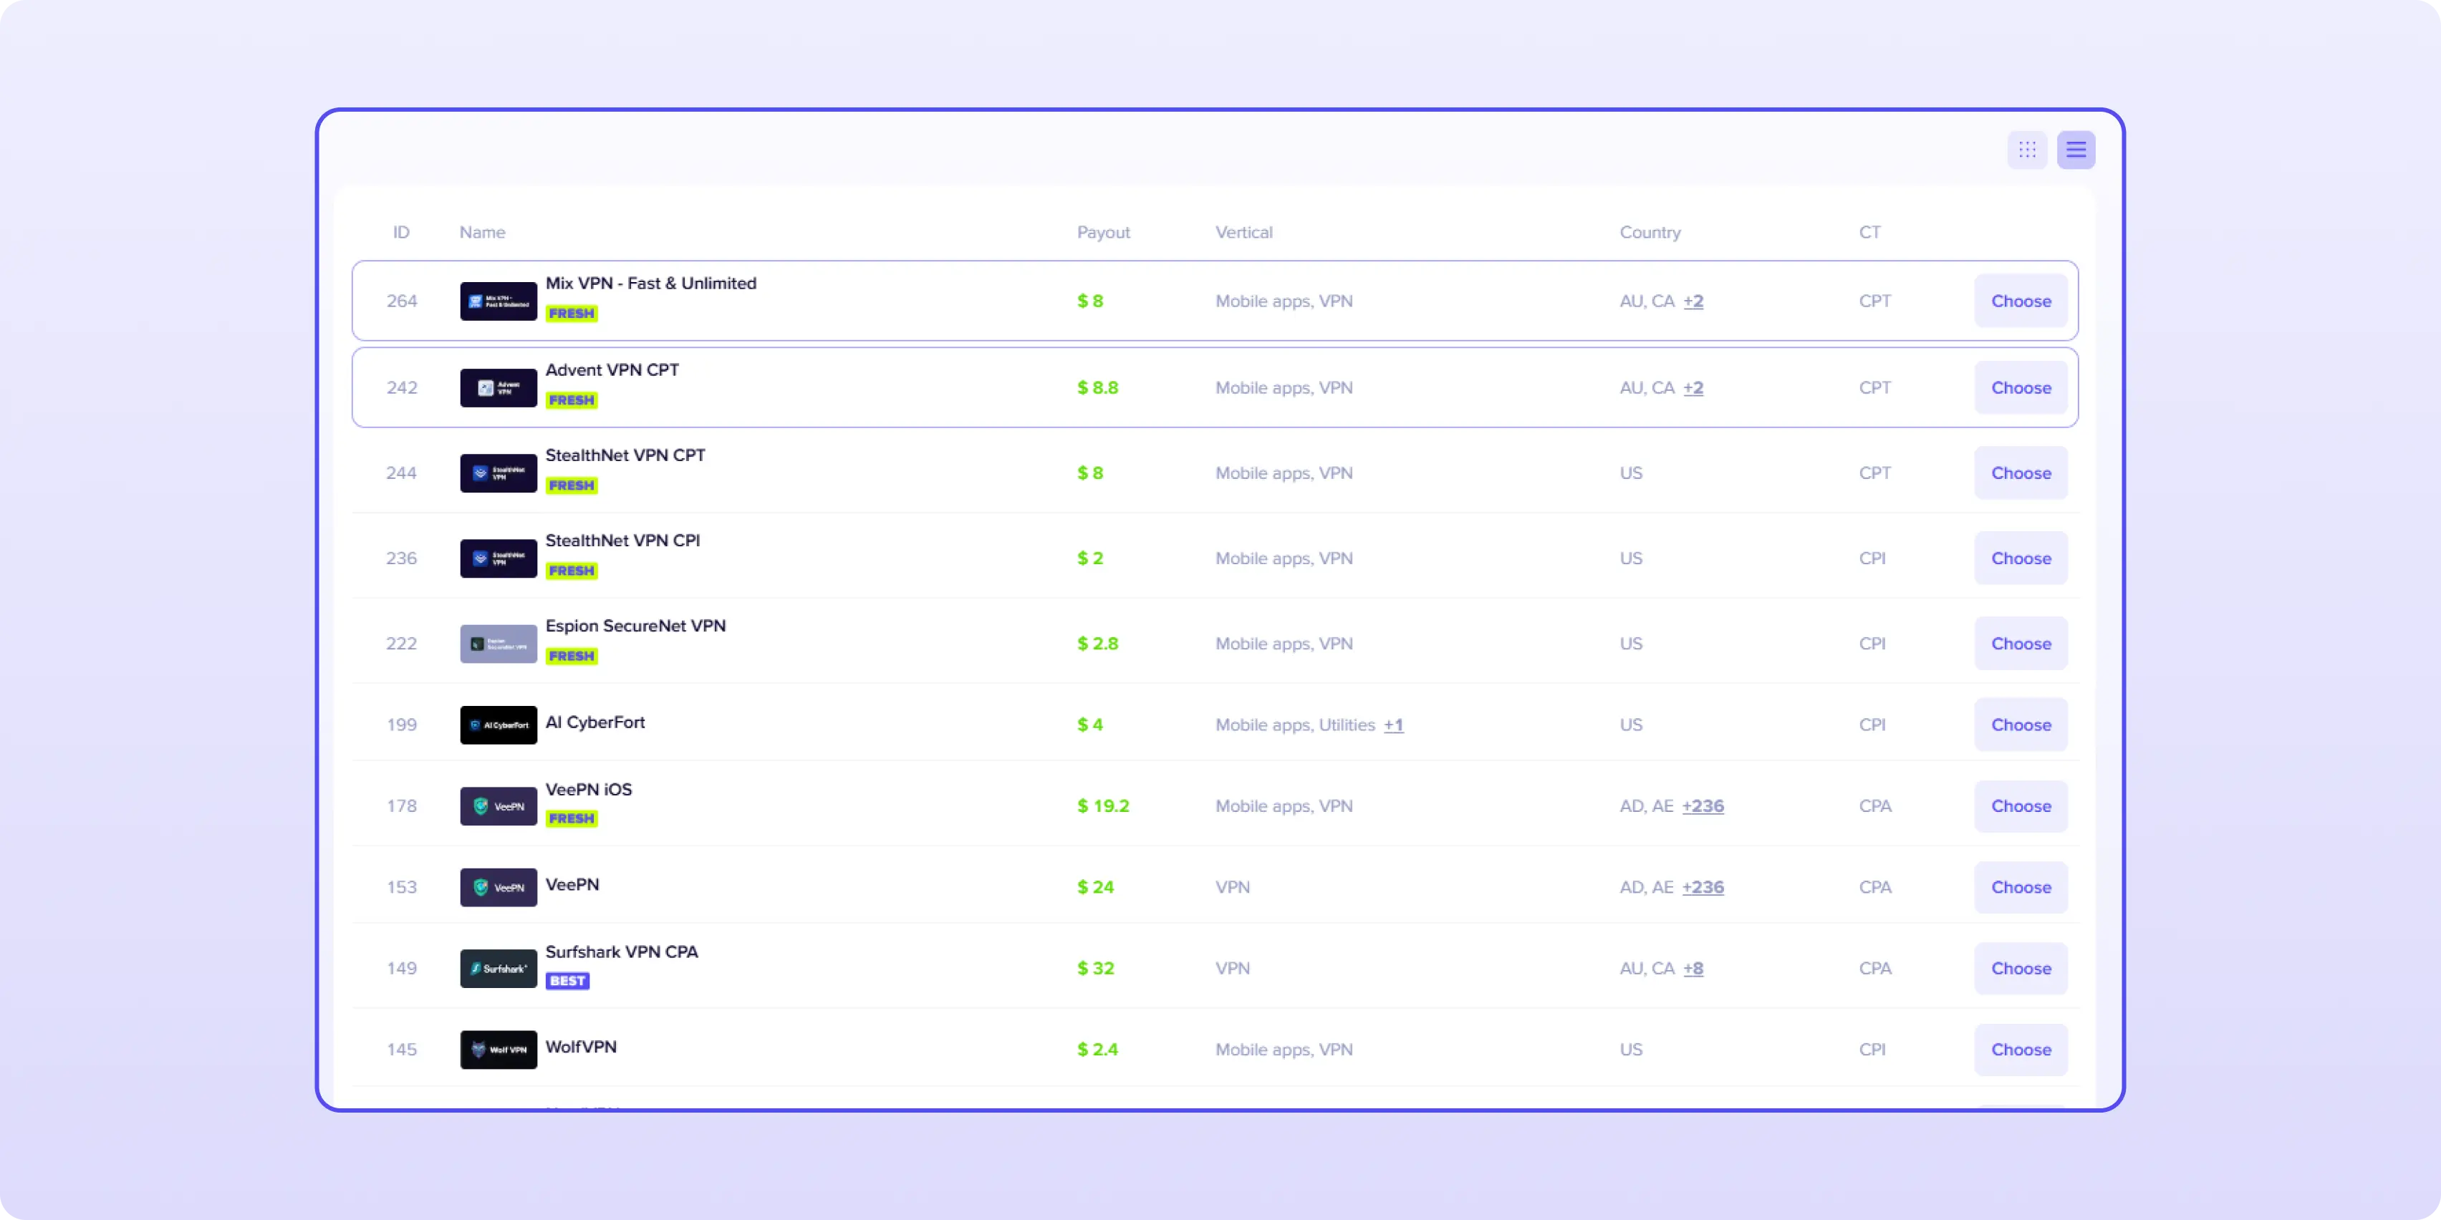This screenshot has height=1220, width=2441.
Task: Open Mix VPN offer logo thumbnail
Action: 499,301
